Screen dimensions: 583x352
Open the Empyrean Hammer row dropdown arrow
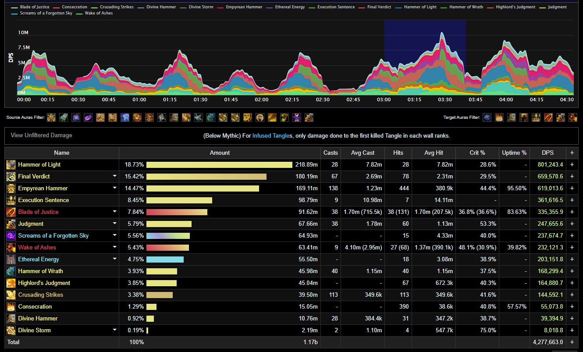114,188
